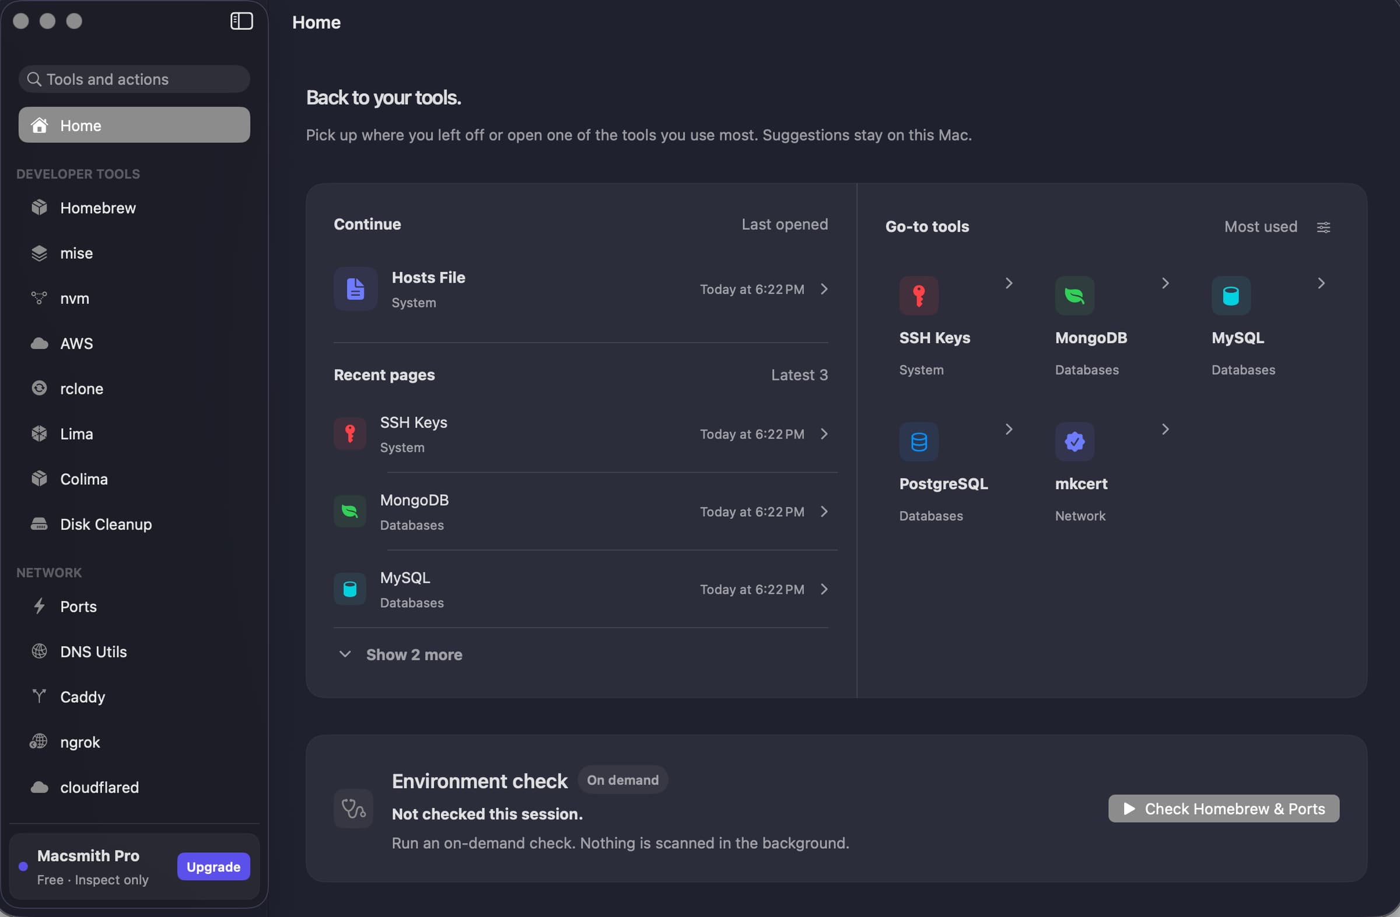Select nvm in Developer Tools
Viewport: 1400px width, 917px height.
pyautogui.click(x=134, y=298)
